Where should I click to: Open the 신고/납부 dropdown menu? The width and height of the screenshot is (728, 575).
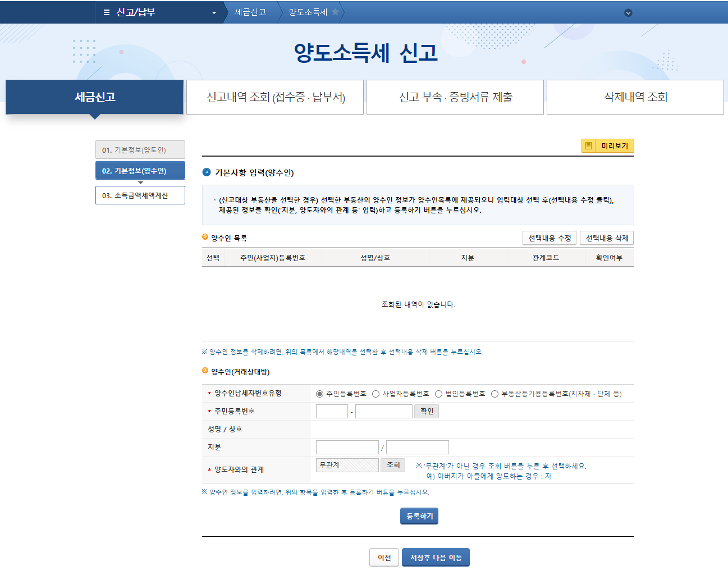coord(213,12)
